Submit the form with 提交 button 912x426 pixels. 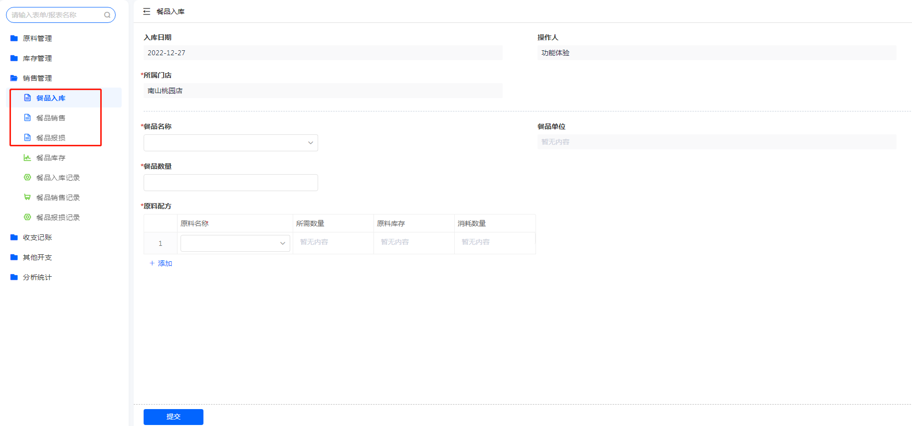coord(174,417)
